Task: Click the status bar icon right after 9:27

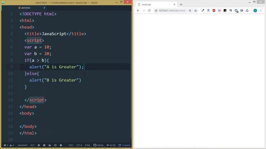Action: pyautogui.click(x=39, y=145)
